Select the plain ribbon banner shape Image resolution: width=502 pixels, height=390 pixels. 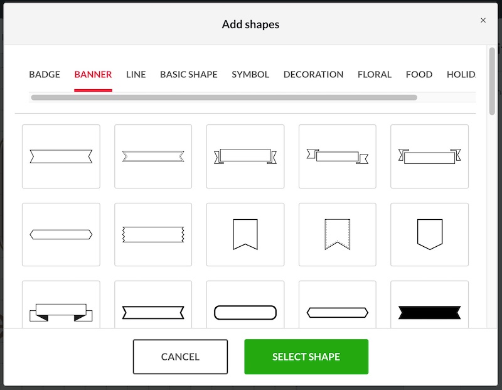[61, 156]
